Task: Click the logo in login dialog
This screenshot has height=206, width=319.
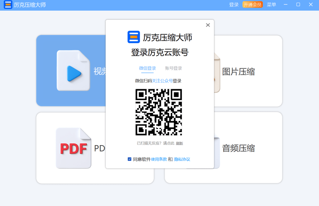Action: point(134,37)
